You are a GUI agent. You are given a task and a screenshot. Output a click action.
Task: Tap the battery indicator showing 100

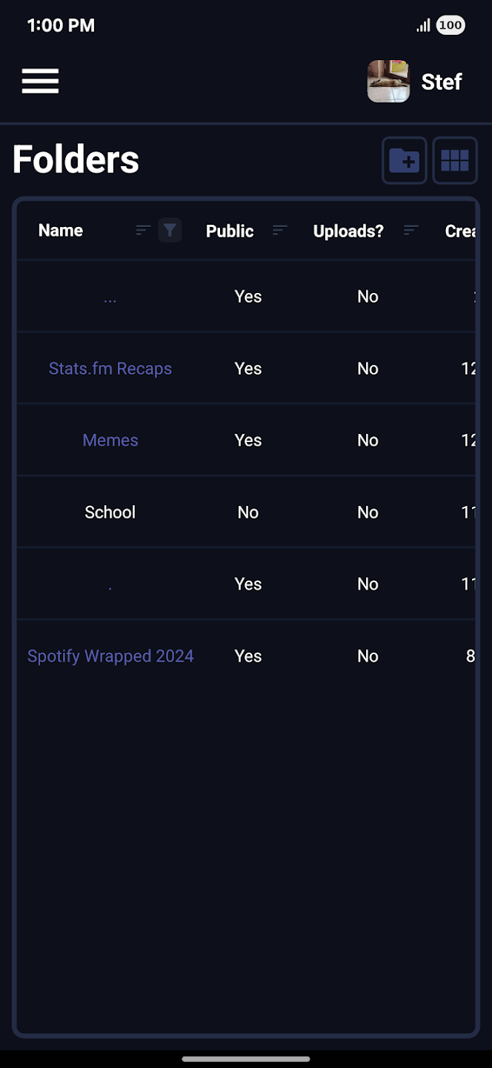pyautogui.click(x=451, y=25)
